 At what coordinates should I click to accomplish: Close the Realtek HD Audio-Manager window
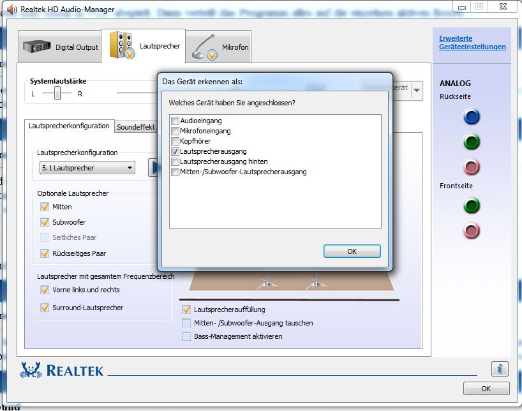[503, 6]
